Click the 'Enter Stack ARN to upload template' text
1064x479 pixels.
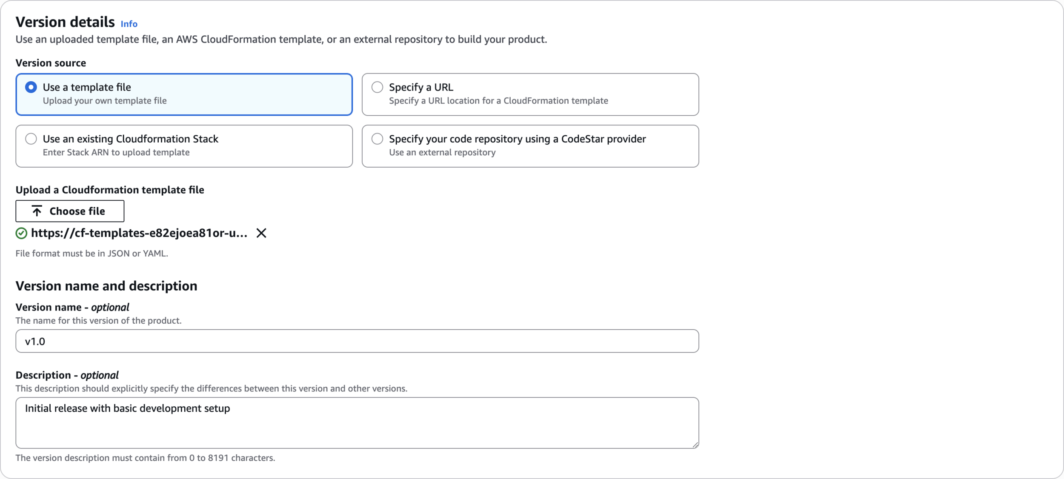[116, 152]
